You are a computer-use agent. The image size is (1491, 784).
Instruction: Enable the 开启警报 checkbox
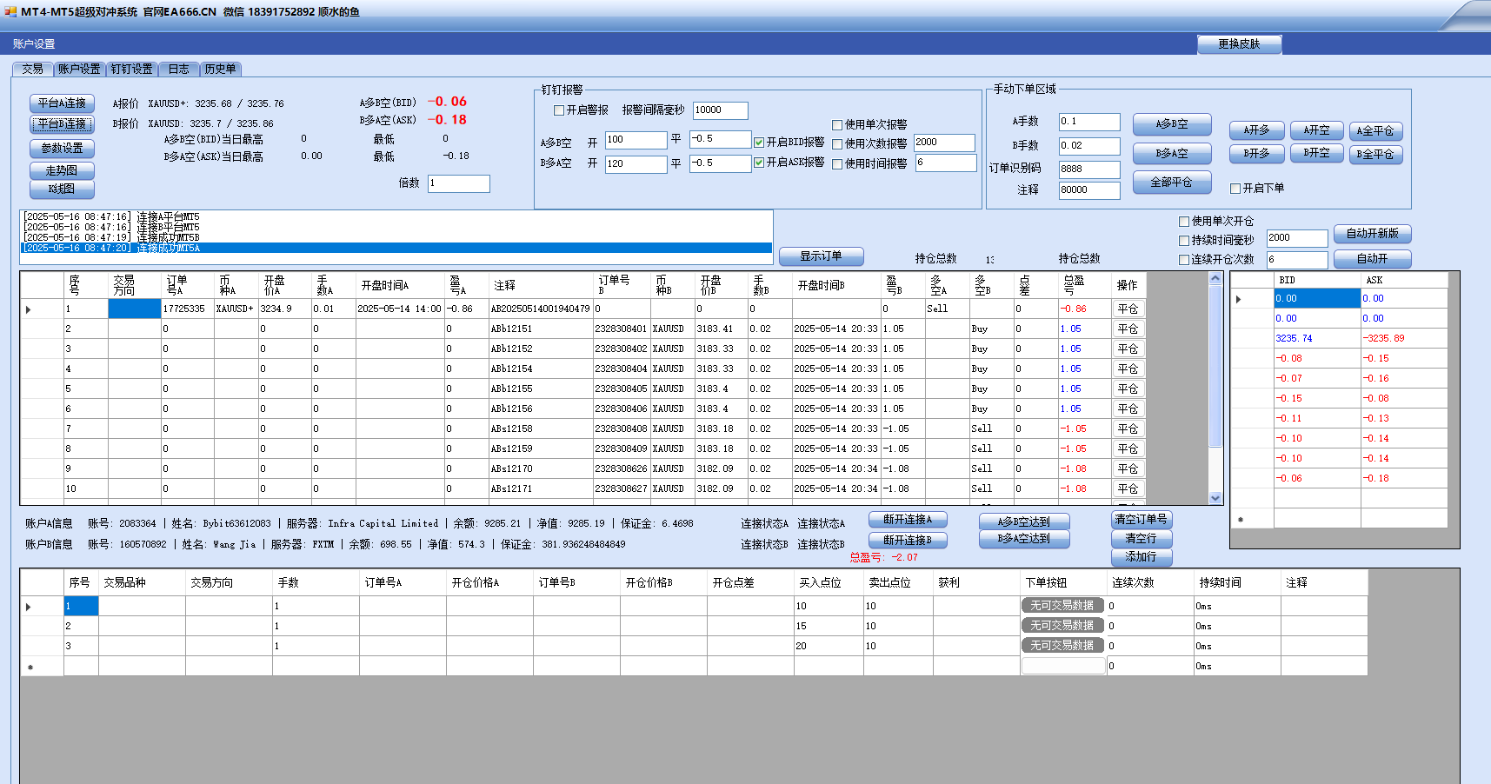click(x=559, y=110)
